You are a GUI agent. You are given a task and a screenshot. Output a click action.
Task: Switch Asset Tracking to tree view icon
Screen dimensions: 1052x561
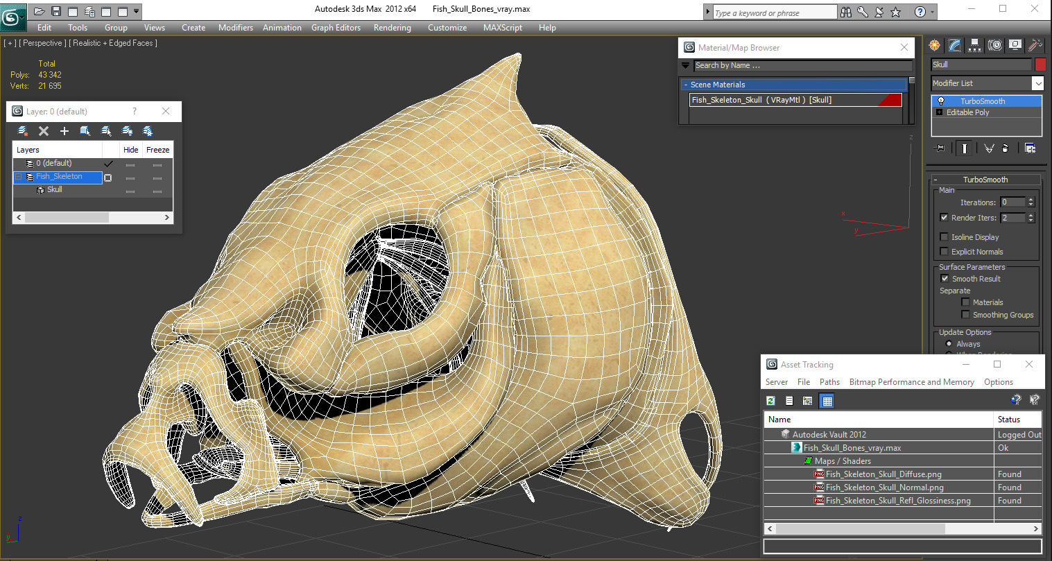807,400
